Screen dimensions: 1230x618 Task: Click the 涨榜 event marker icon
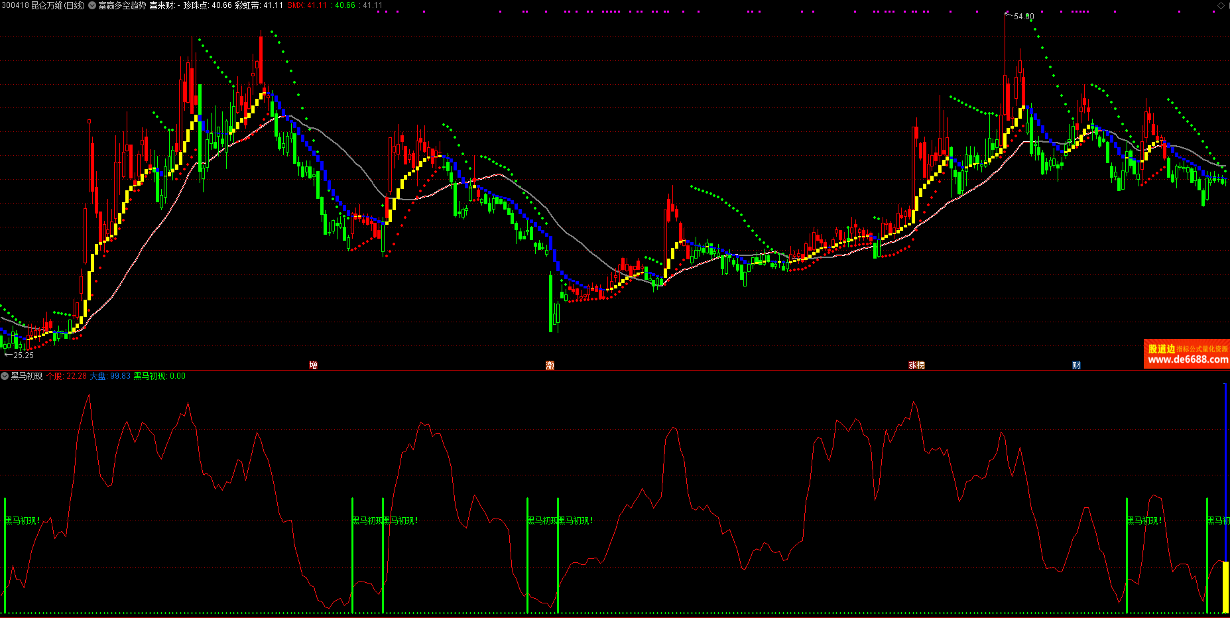click(x=916, y=365)
